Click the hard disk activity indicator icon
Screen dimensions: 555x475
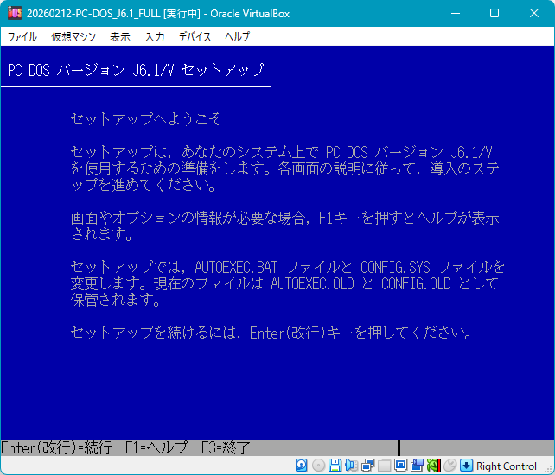302,465
